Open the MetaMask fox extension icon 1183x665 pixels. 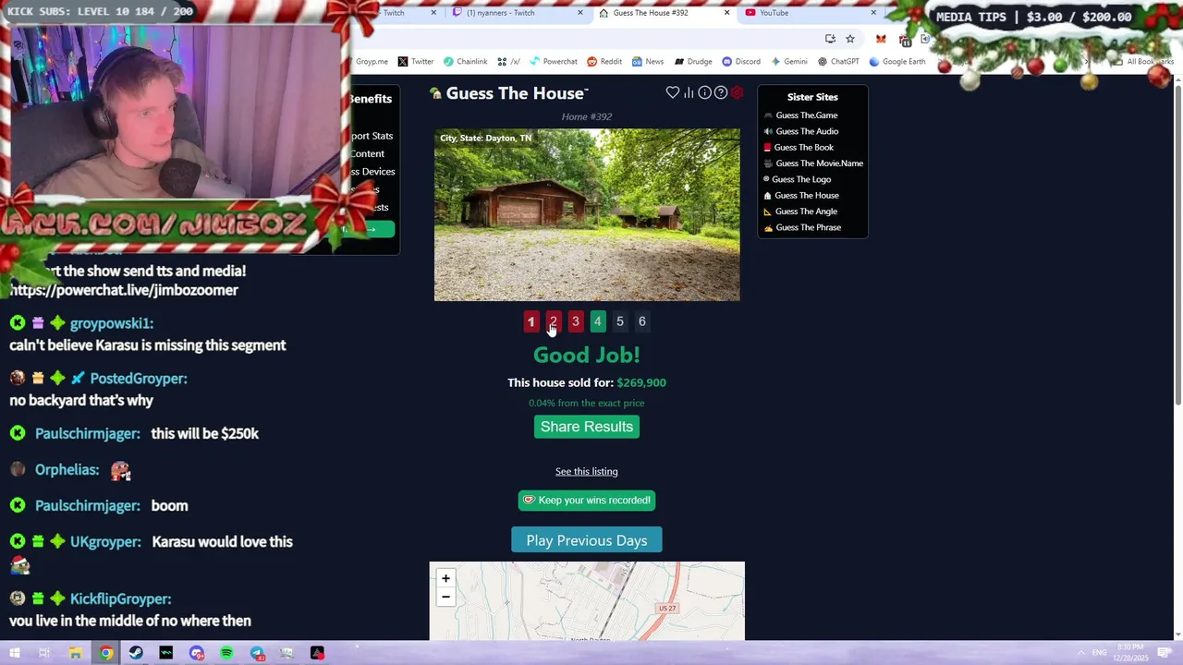[881, 39]
